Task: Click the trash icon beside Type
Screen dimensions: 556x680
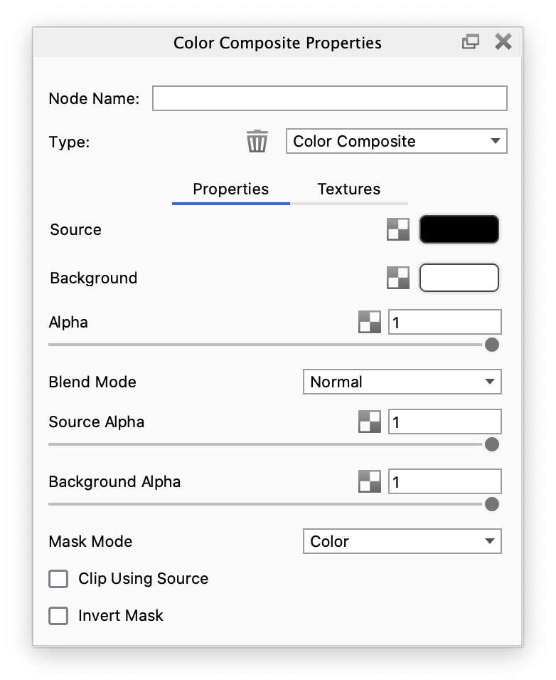Action: point(257,141)
